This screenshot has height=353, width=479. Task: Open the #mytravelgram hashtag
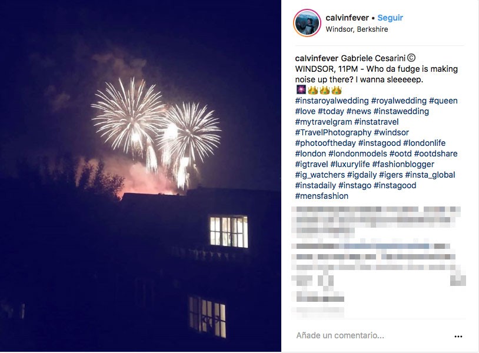click(324, 122)
